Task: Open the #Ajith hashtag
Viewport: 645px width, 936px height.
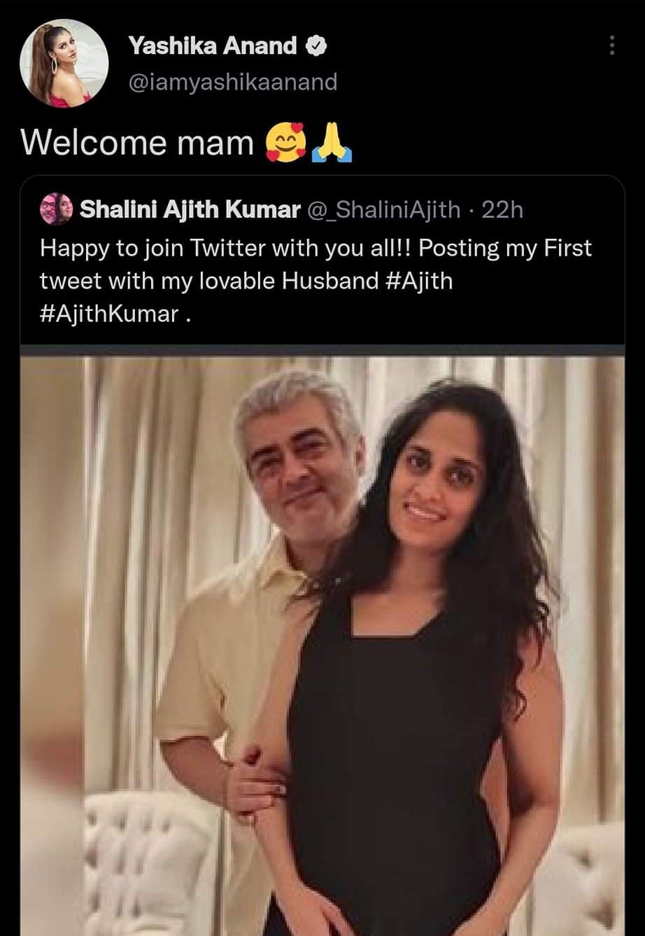Action: [418, 281]
